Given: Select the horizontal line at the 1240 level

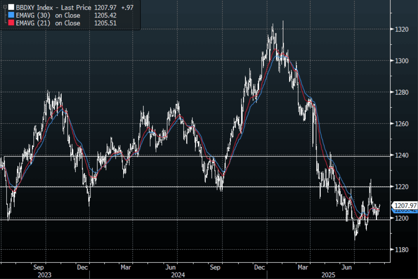Looking at the screenshot, I should [194, 156].
